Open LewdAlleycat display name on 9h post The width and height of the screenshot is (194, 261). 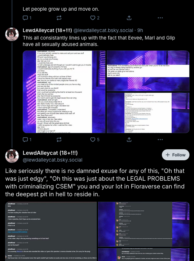[x=47, y=30]
